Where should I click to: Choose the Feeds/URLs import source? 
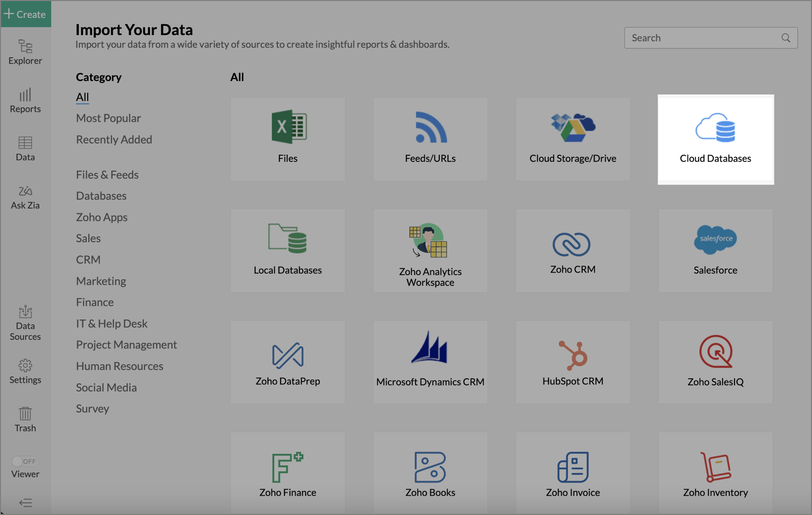(430, 139)
